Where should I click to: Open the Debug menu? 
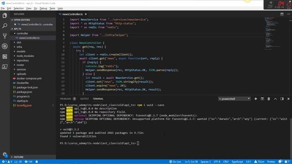coord(43,8)
